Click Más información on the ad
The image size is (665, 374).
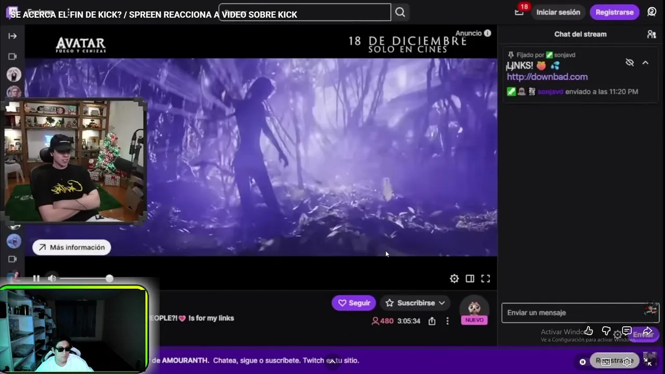pyautogui.click(x=72, y=247)
